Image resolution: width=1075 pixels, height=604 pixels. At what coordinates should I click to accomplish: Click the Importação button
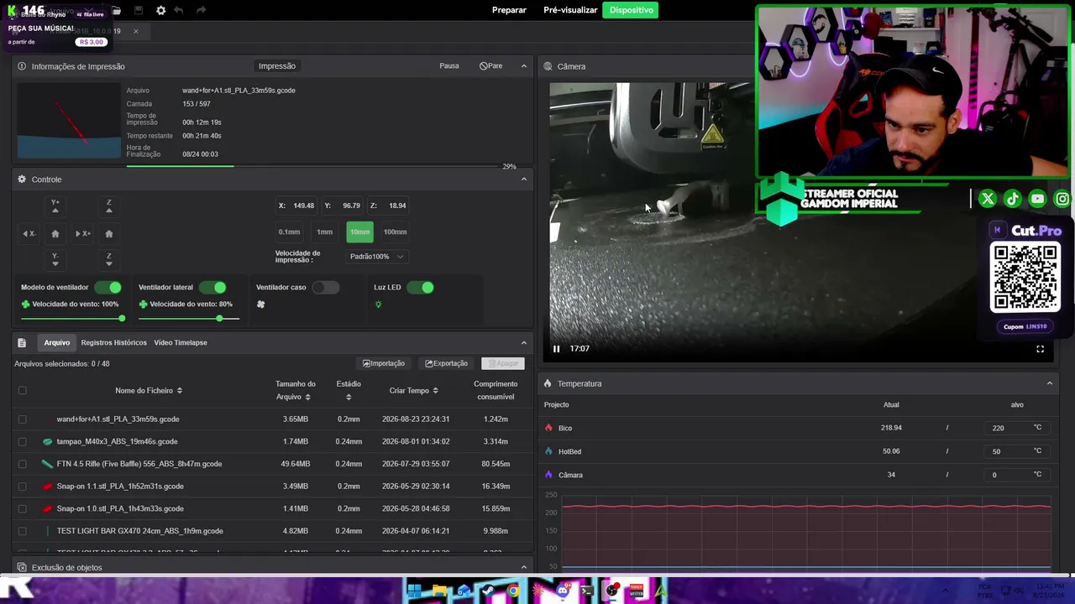click(x=384, y=363)
